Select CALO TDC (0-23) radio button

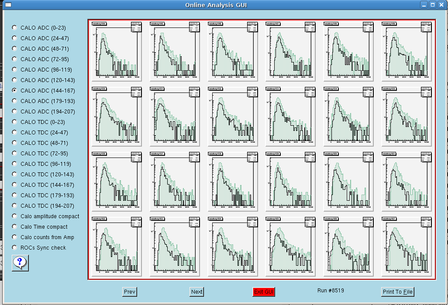pos(14,122)
